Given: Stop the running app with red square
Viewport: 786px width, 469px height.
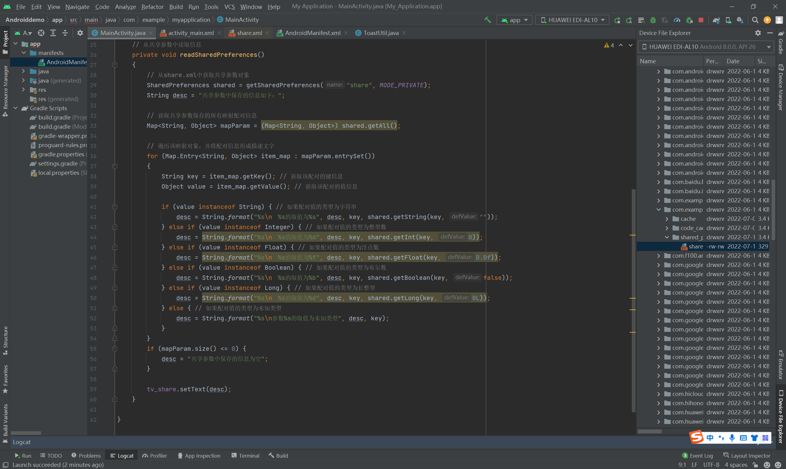Looking at the screenshot, I should click(x=701, y=20).
